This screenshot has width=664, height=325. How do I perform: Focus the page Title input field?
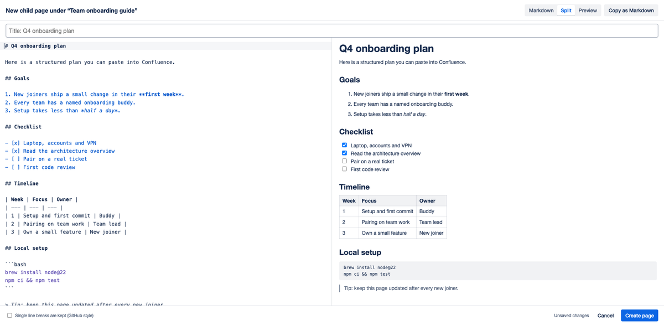[332, 31]
